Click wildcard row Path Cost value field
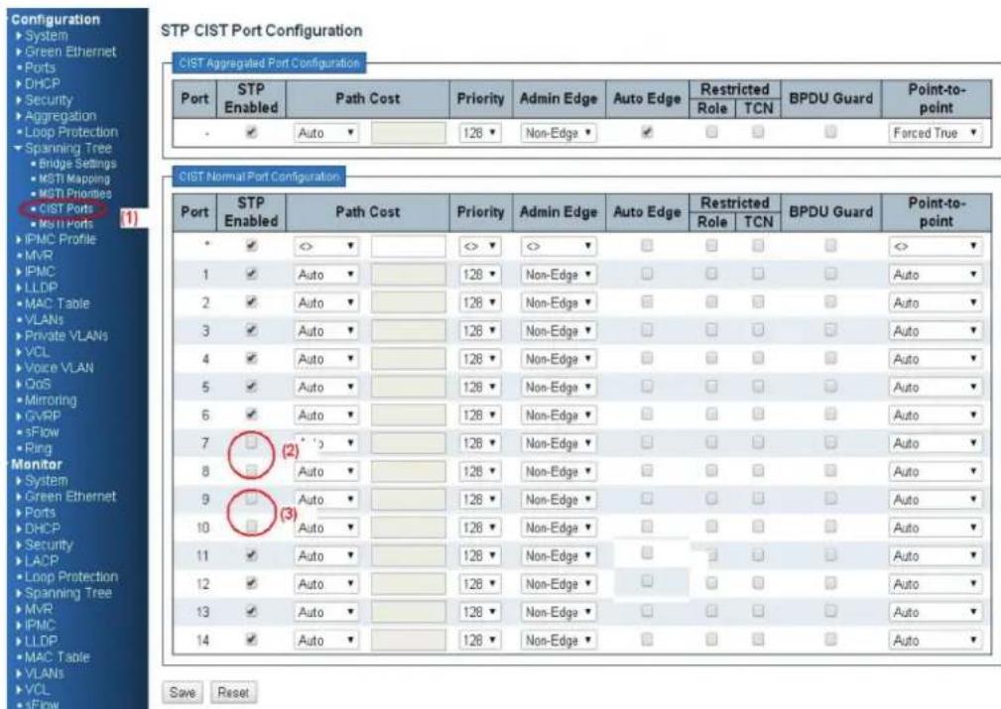Image resolution: width=1001 pixels, height=709 pixels. coord(409,246)
